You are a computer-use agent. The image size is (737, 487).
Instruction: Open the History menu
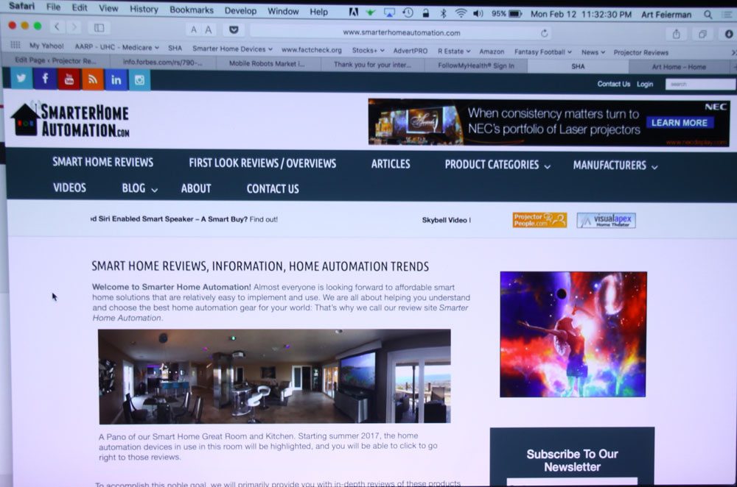[144, 9]
